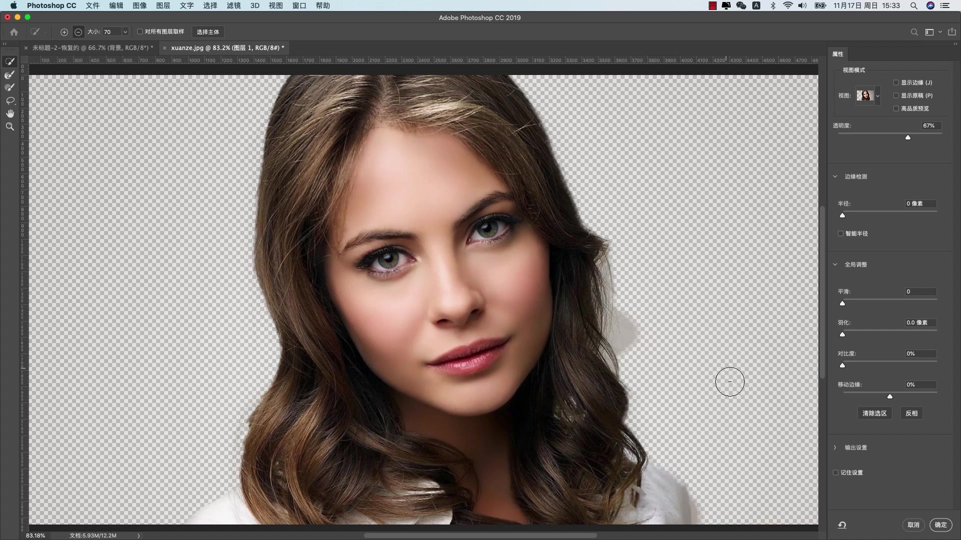Enable 对所有图层取样 checkbox
The height and width of the screenshot is (540, 961).
coord(140,31)
